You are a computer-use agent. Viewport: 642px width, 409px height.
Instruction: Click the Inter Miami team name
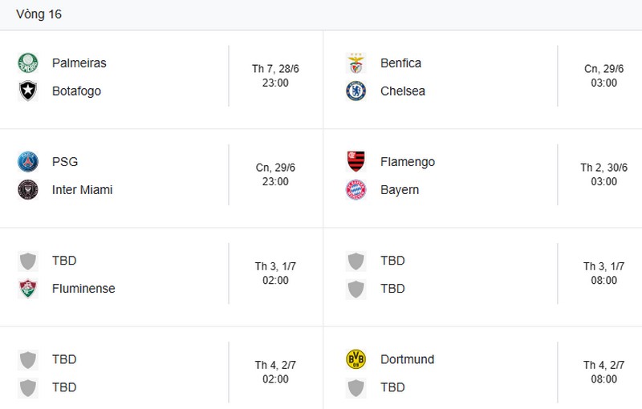coord(83,190)
